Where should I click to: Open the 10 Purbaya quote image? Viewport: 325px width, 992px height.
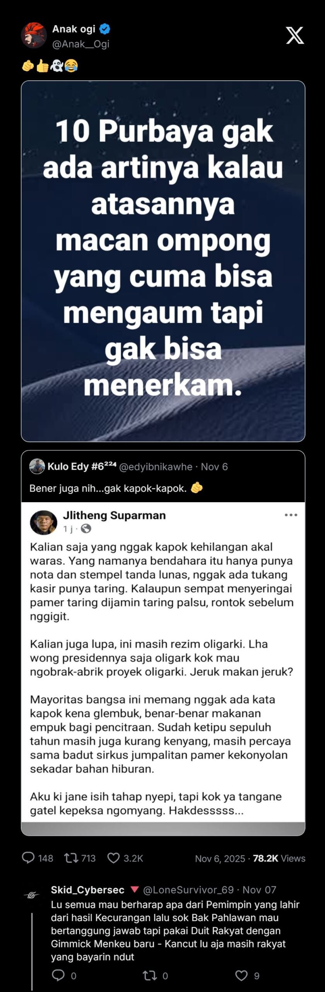(163, 261)
